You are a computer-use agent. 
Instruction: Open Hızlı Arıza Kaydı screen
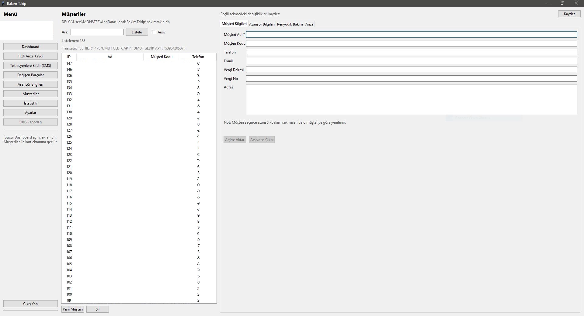[x=30, y=56]
